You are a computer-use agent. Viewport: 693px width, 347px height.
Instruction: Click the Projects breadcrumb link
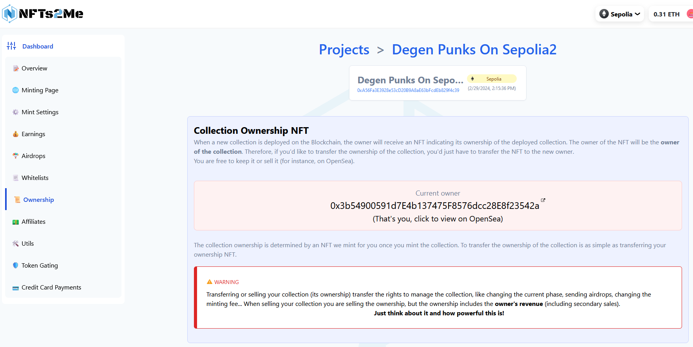click(x=344, y=50)
